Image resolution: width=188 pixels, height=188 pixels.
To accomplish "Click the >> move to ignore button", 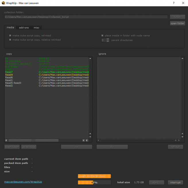I will coord(77,147).
